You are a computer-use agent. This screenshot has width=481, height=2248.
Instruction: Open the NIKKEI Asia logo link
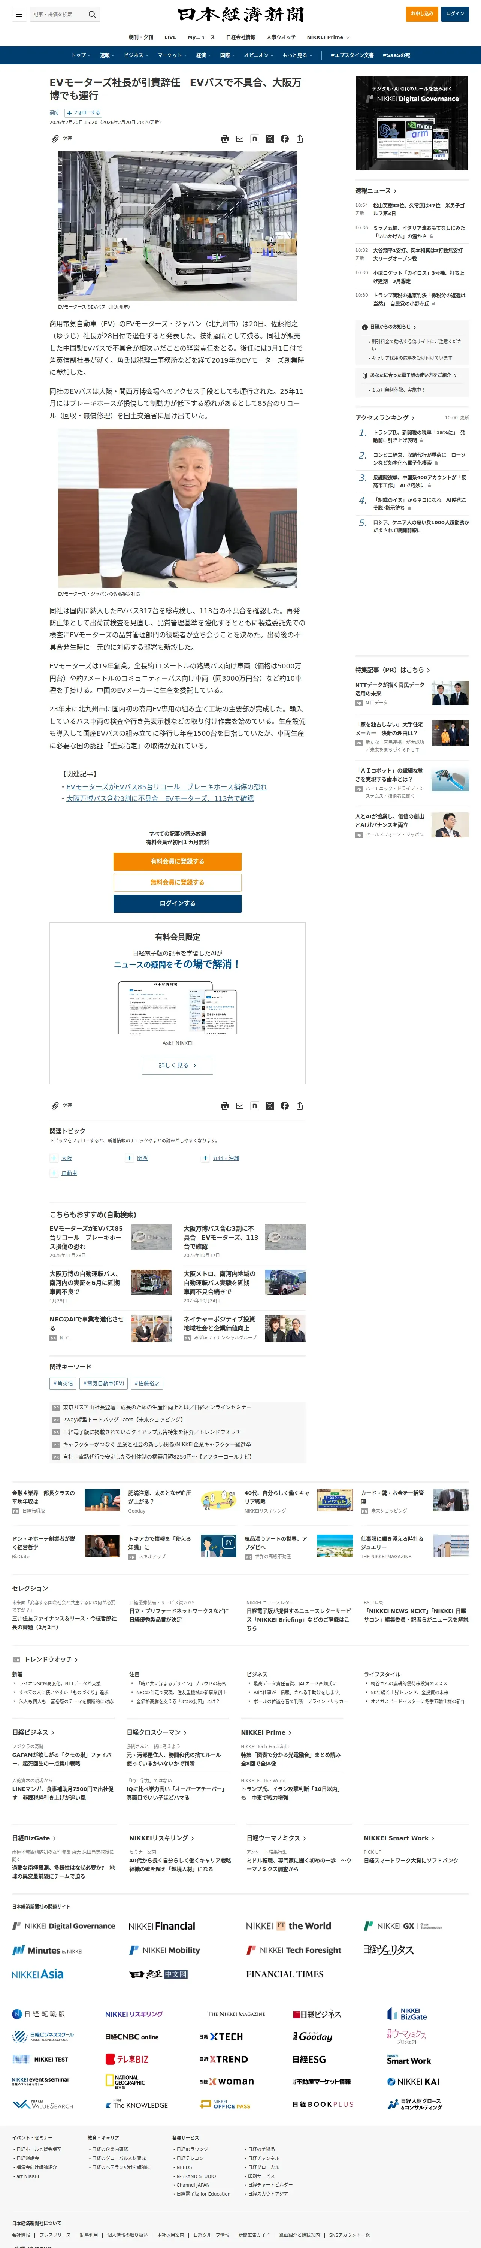click(x=37, y=1974)
